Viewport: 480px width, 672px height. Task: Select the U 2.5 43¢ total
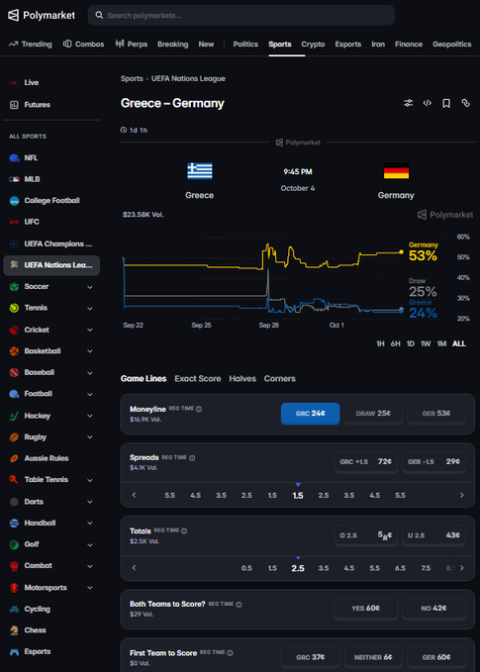[x=434, y=535]
